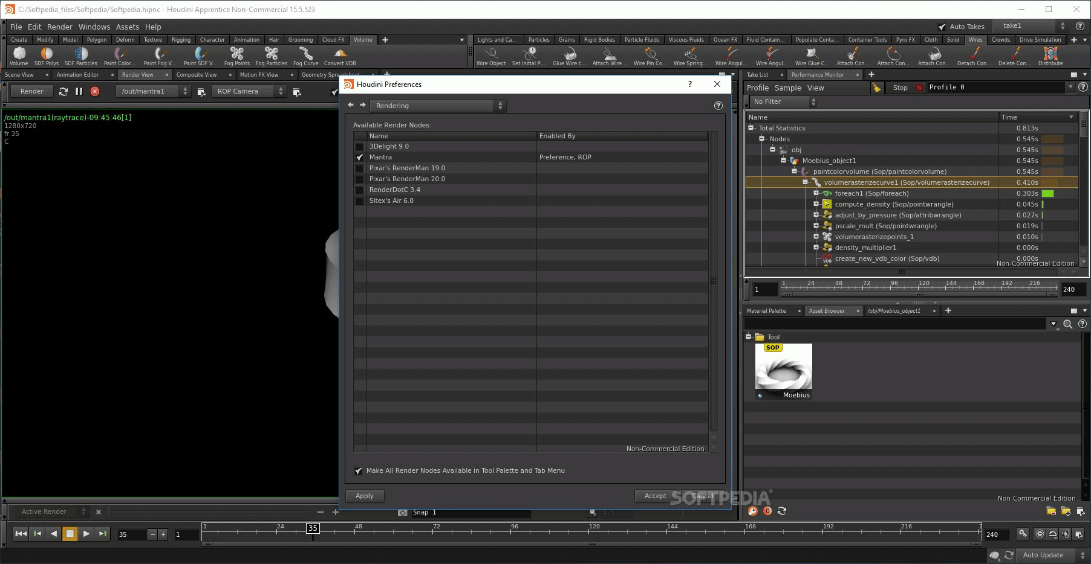Open the Assets menu
Viewport: 1091px width, 564px height.
pyautogui.click(x=128, y=27)
